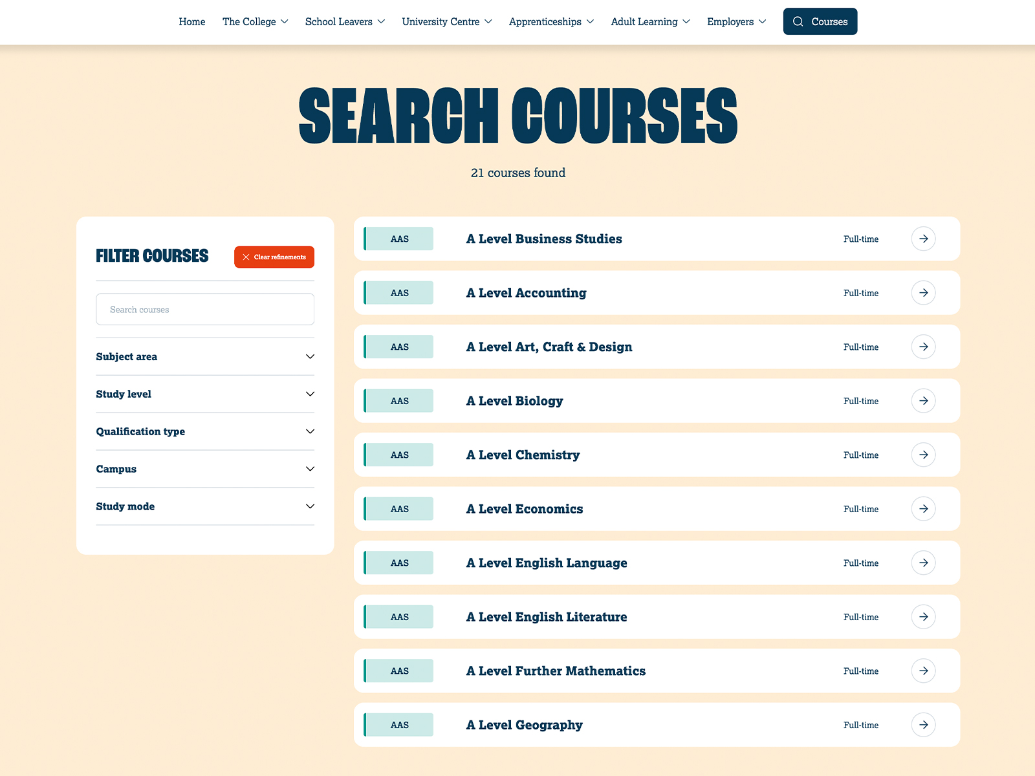Open A Level Biology via its arrow icon
The width and height of the screenshot is (1035, 776).
click(x=923, y=401)
